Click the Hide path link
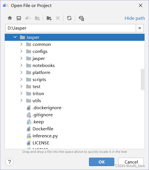149x170 pixels. 135,18
